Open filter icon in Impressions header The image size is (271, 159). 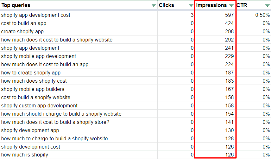tap(231, 5)
